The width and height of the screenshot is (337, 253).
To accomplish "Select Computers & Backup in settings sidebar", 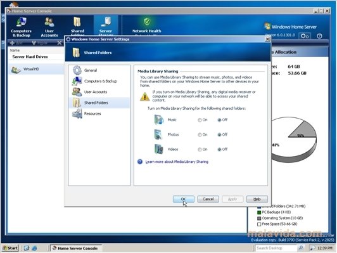I will pyautogui.click(x=99, y=81).
